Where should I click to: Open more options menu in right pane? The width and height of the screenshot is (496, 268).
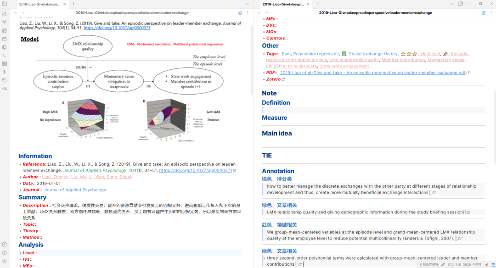click(491, 13)
